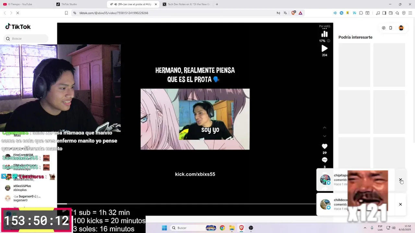
Task: Click the vidIQ 17% info icon
Action: [328, 41]
